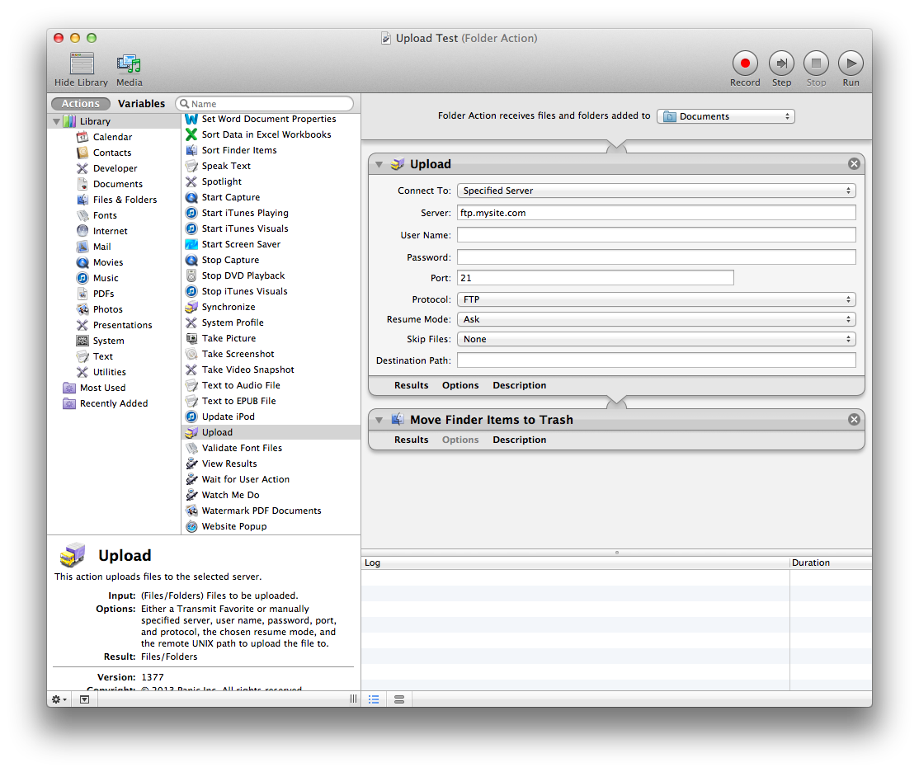Viewport: 919px width, 772px height.
Task: Show Options of Upload action
Action: click(460, 386)
